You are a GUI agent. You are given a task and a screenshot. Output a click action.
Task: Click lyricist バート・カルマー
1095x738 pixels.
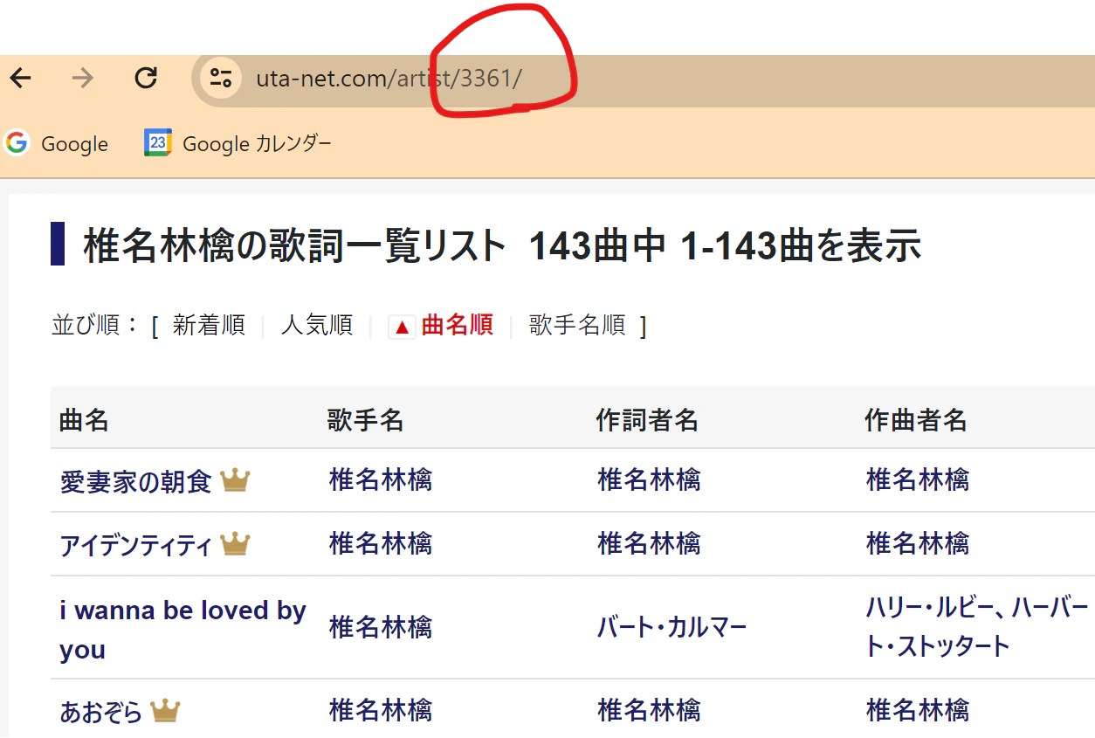pyautogui.click(x=672, y=627)
